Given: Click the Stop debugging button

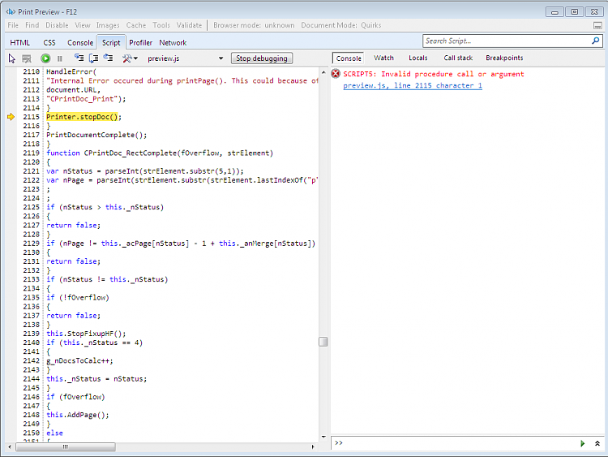Looking at the screenshot, I should (262, 58).
